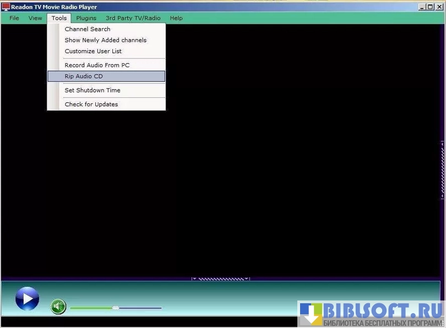Open the Help menu
The image size is (446, 328).
[176, 18]
